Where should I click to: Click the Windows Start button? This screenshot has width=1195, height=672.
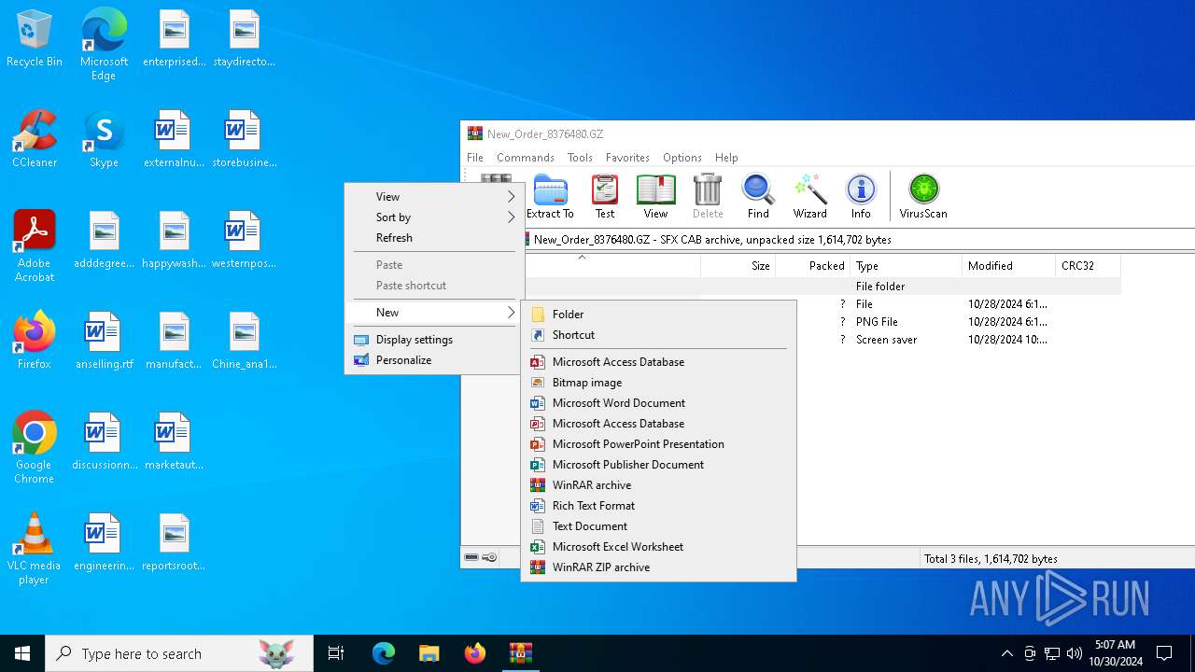click(22, 653)
